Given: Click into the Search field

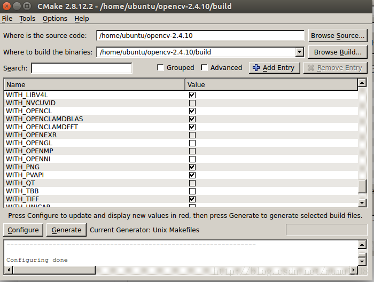Looking at the screenshot, I should (x=82, y=68).
